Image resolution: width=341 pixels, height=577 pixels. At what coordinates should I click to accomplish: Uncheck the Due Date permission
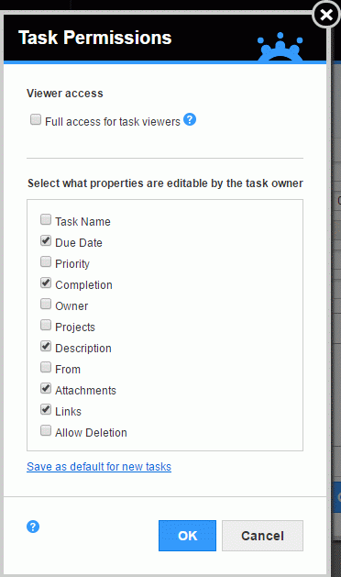(46, 240)
